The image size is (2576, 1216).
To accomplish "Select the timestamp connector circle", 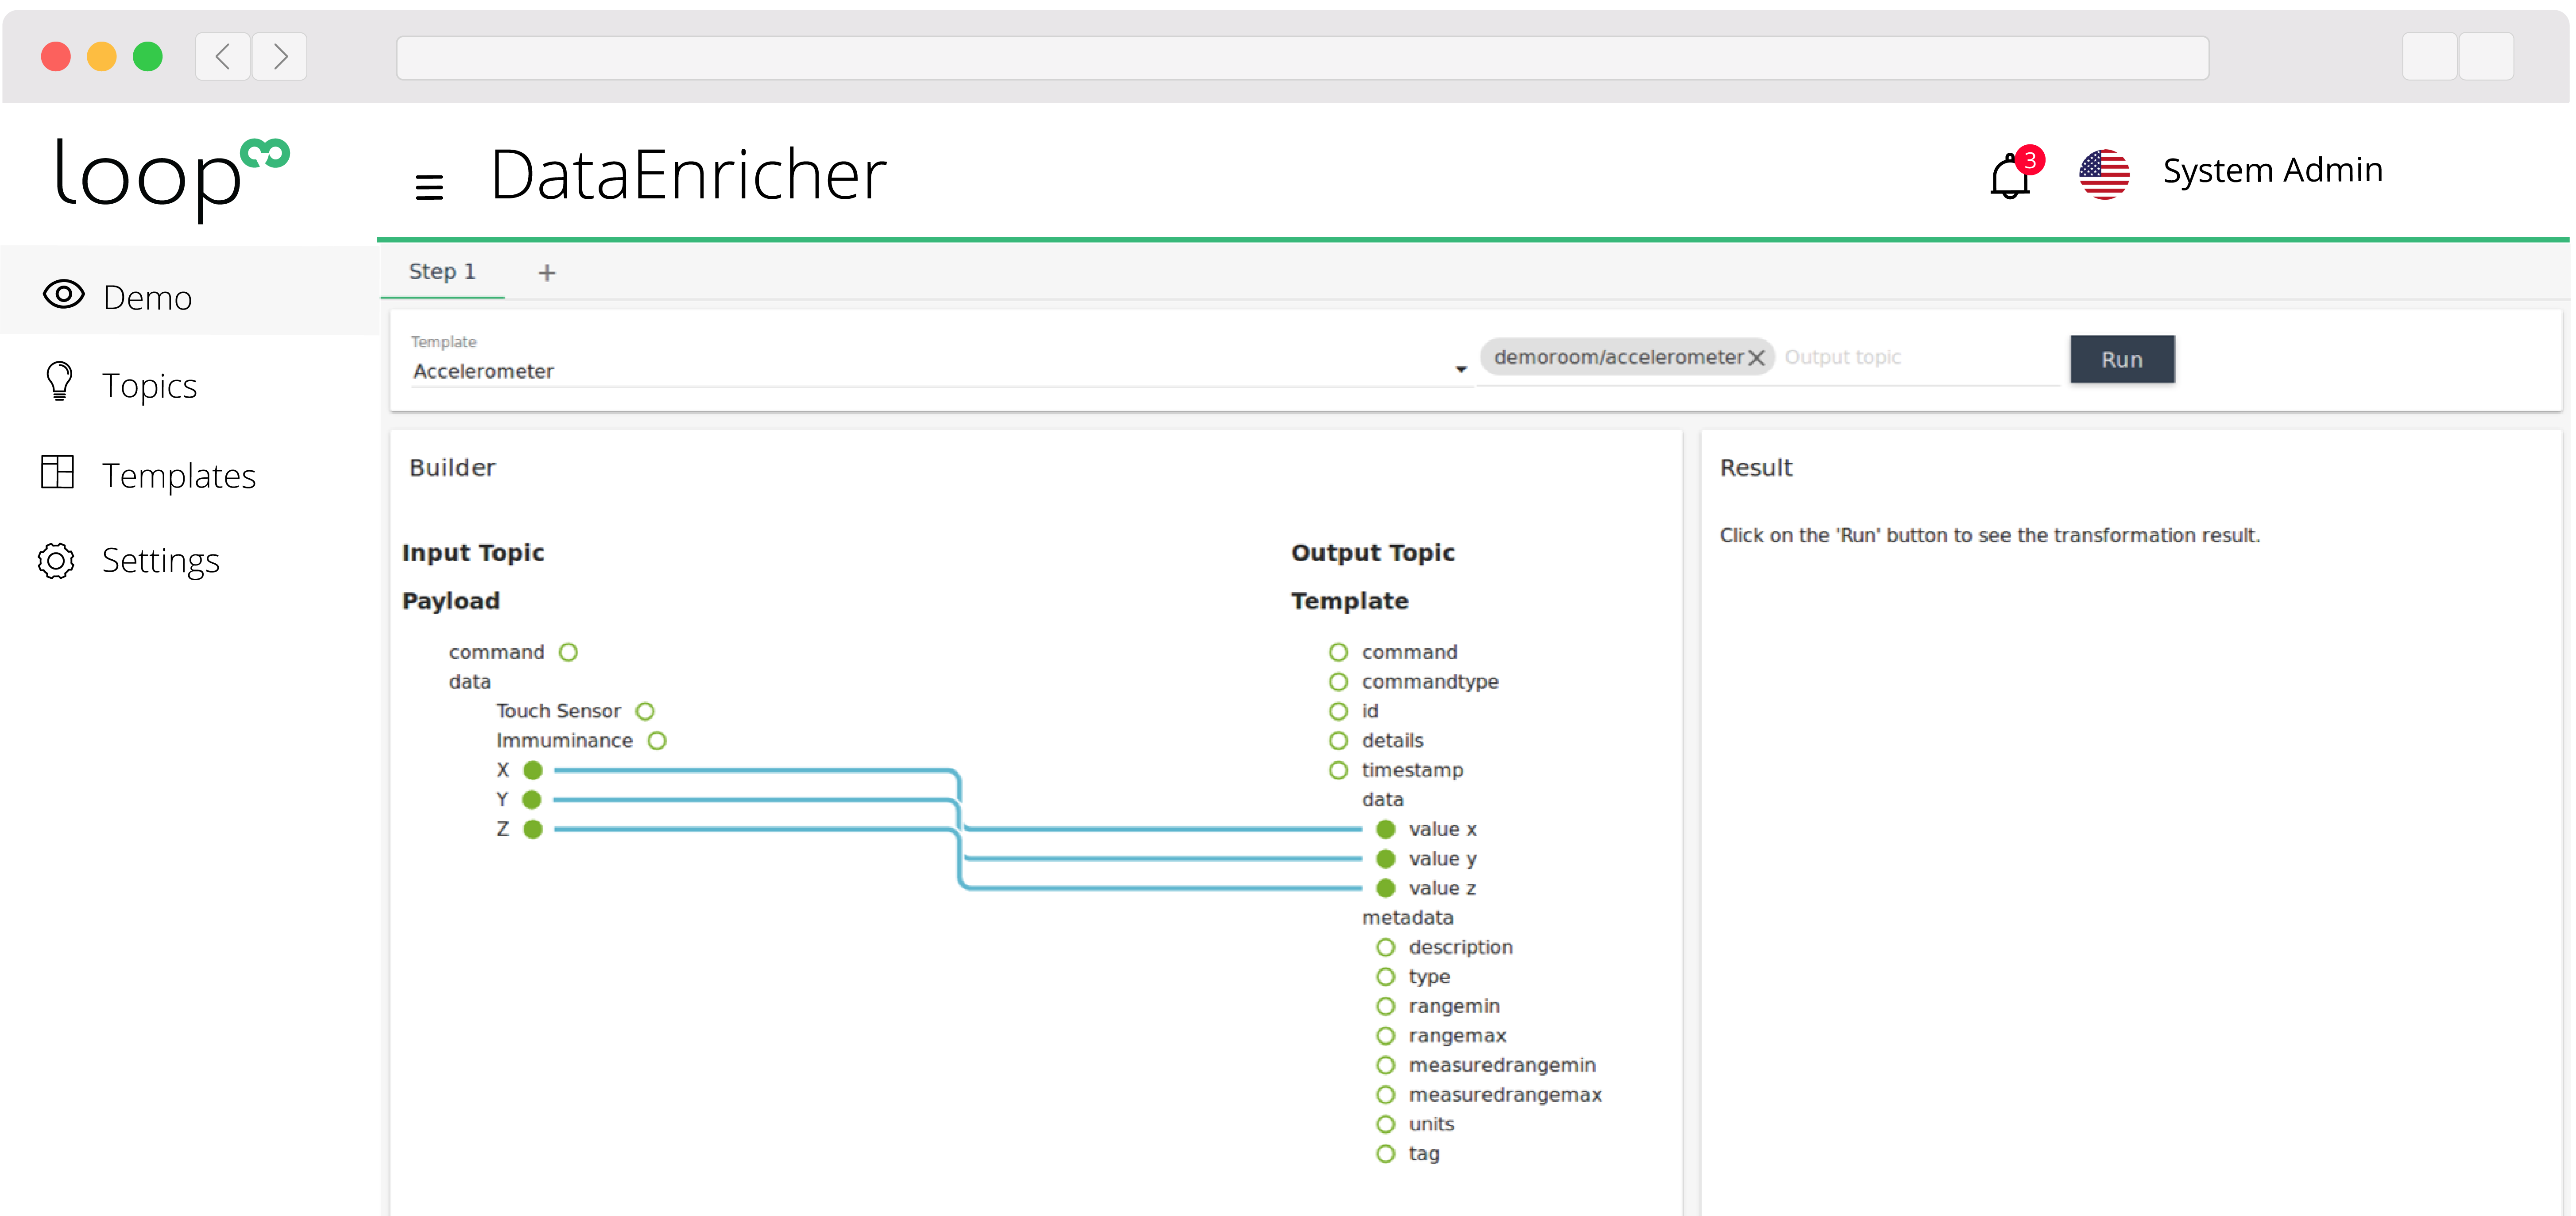I will [x=1339, y=771].
